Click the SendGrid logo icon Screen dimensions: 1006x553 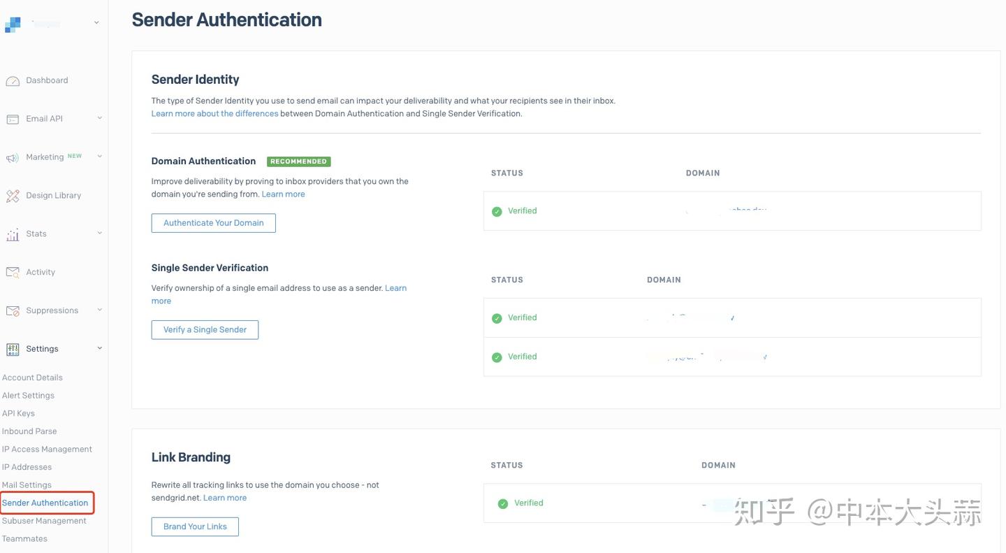(x=13, y=24)
